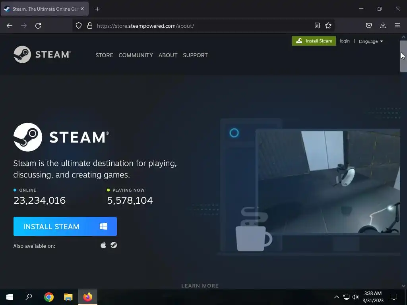The image size is (407, 305).
Task: Go back using the browser back arrow
Action: [x=10, y=26]
